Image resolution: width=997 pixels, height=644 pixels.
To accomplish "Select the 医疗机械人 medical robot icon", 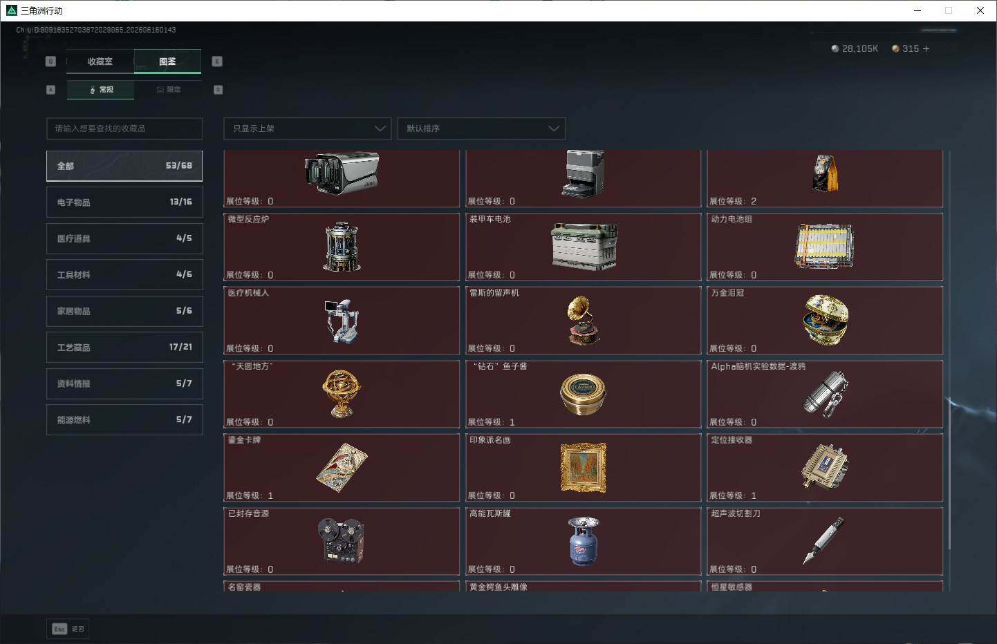I will point(342,321).
